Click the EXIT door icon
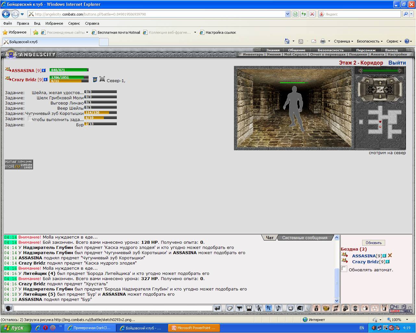This screenshot has width=416, height=333. pyautogui.click(x=385, y=308)
